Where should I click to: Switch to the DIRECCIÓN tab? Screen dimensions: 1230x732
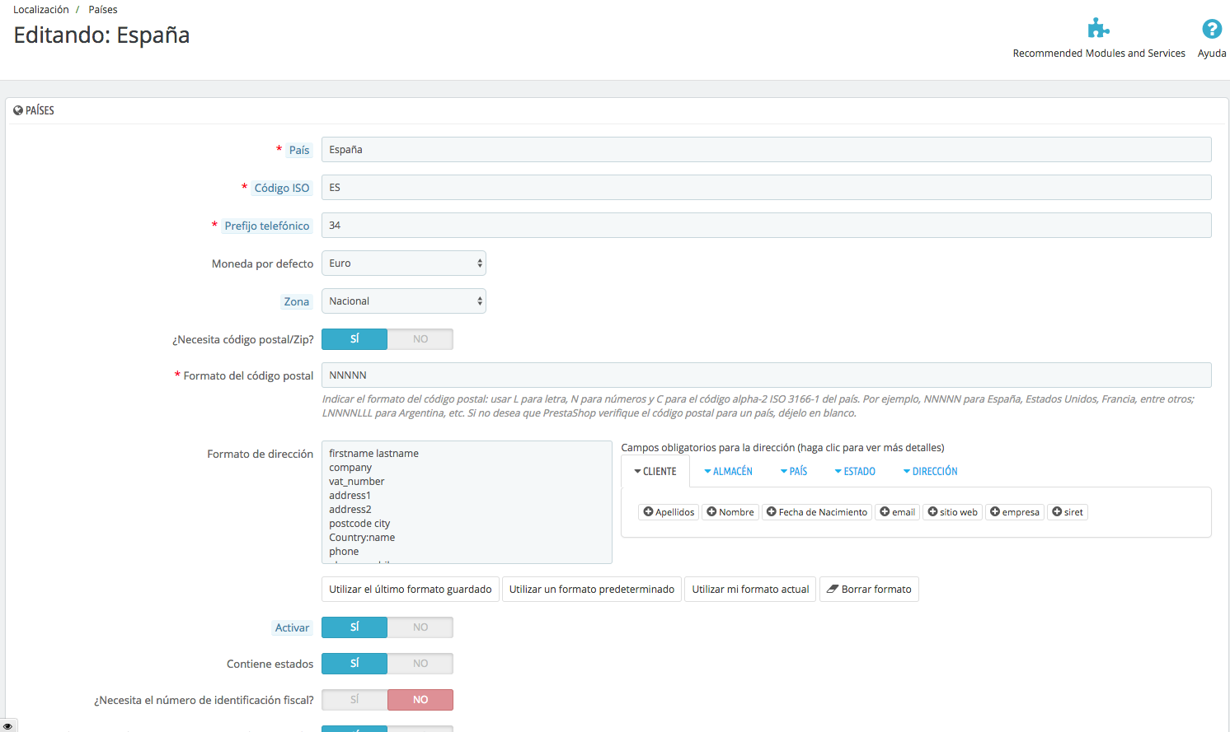point(930,472)
